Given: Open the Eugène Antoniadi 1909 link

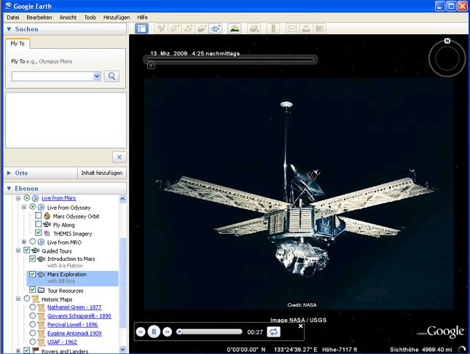Looking at the screenshot, I should 74,334.
